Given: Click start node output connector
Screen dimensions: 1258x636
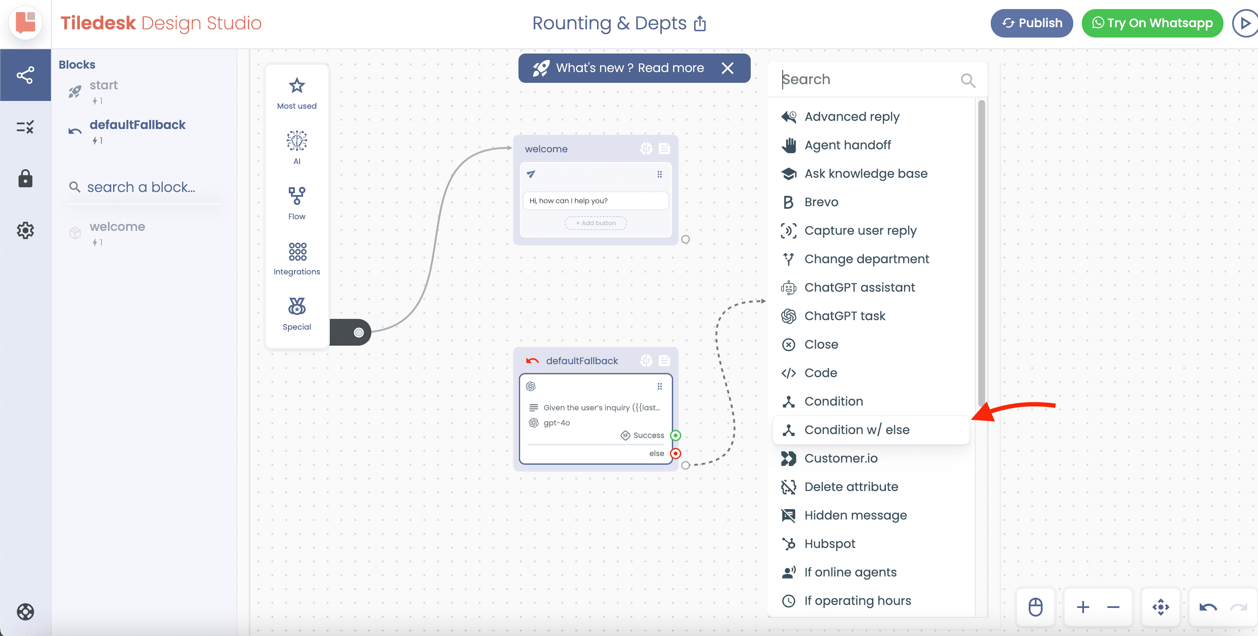Looking at the screenshot, I should coord(359,332).
